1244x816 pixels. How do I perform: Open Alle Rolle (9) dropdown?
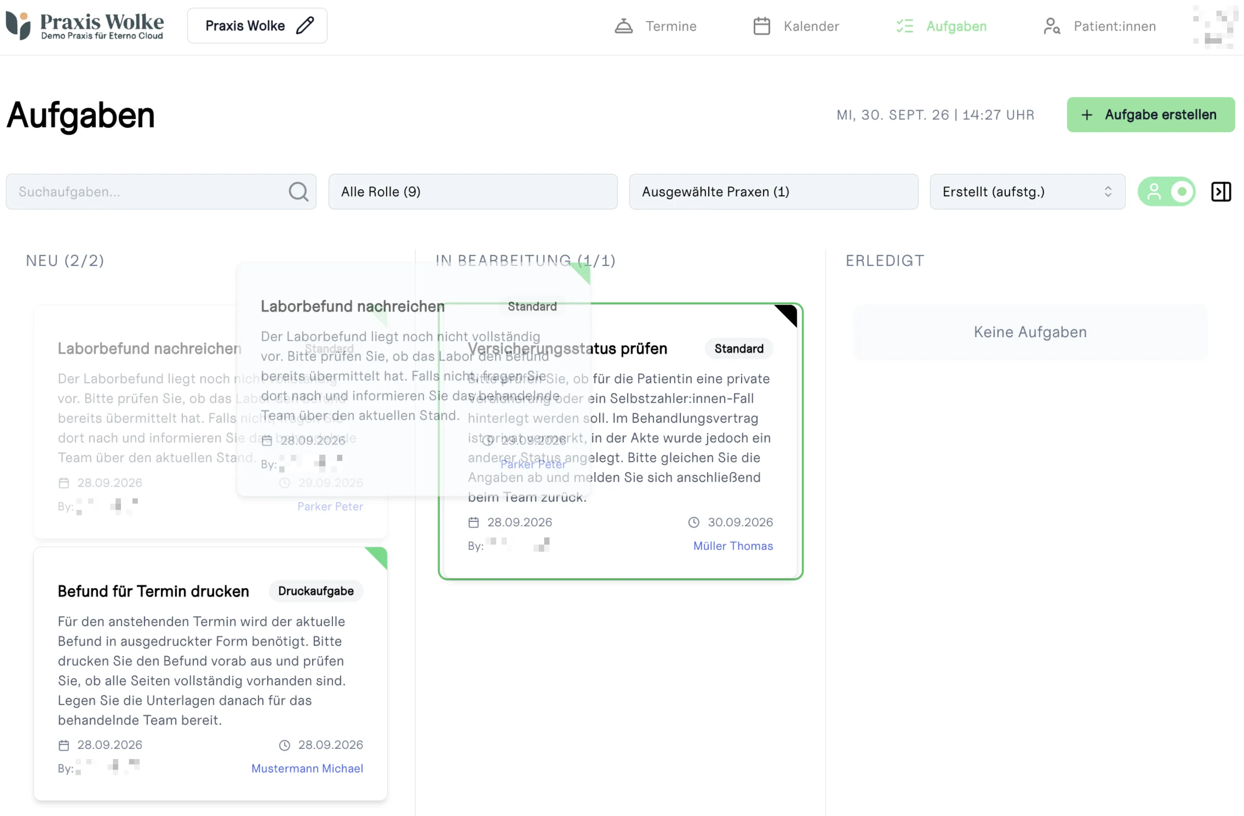pos(473,192)
